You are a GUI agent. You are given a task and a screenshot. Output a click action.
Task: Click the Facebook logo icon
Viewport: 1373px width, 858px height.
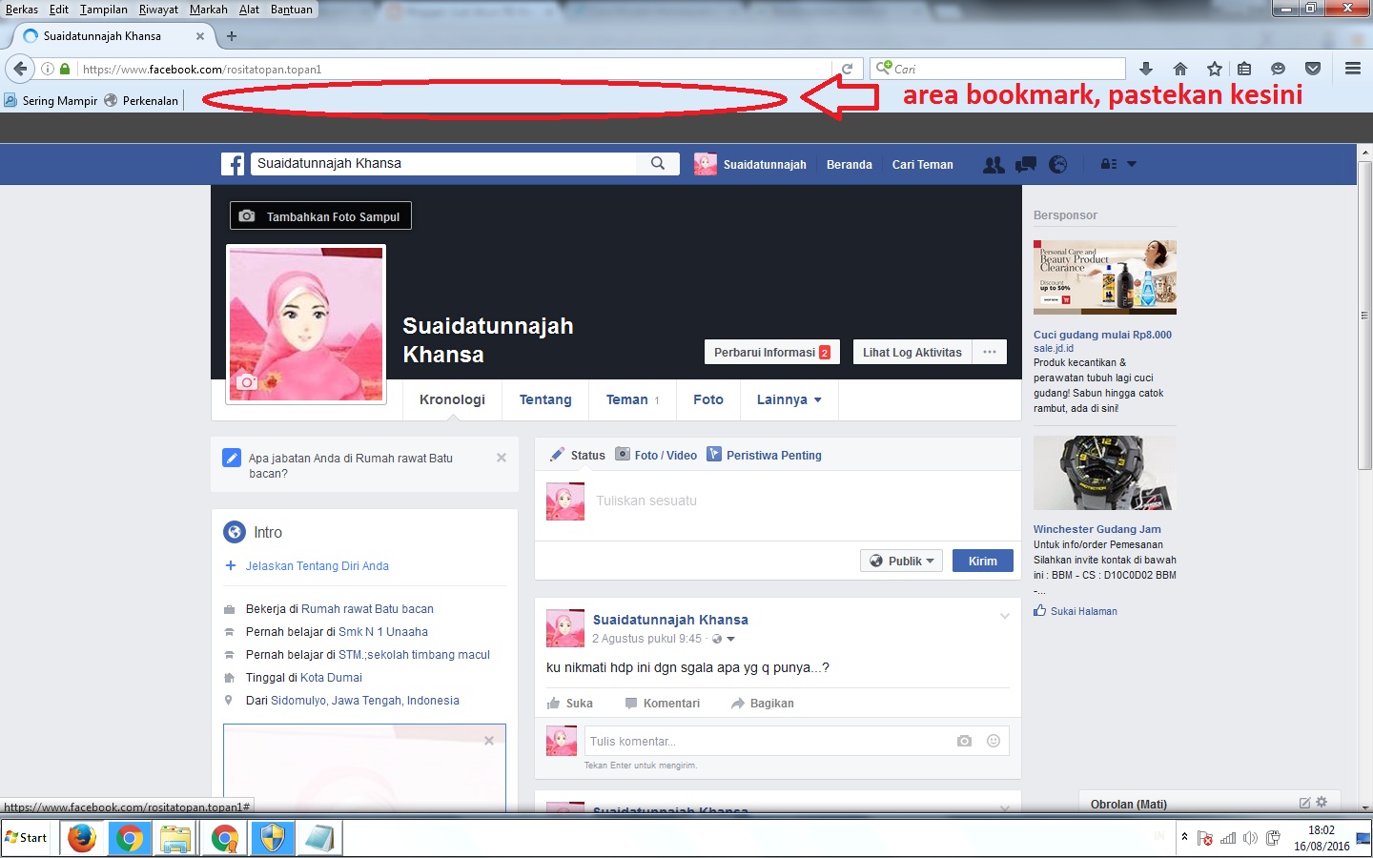coord(233,164)
